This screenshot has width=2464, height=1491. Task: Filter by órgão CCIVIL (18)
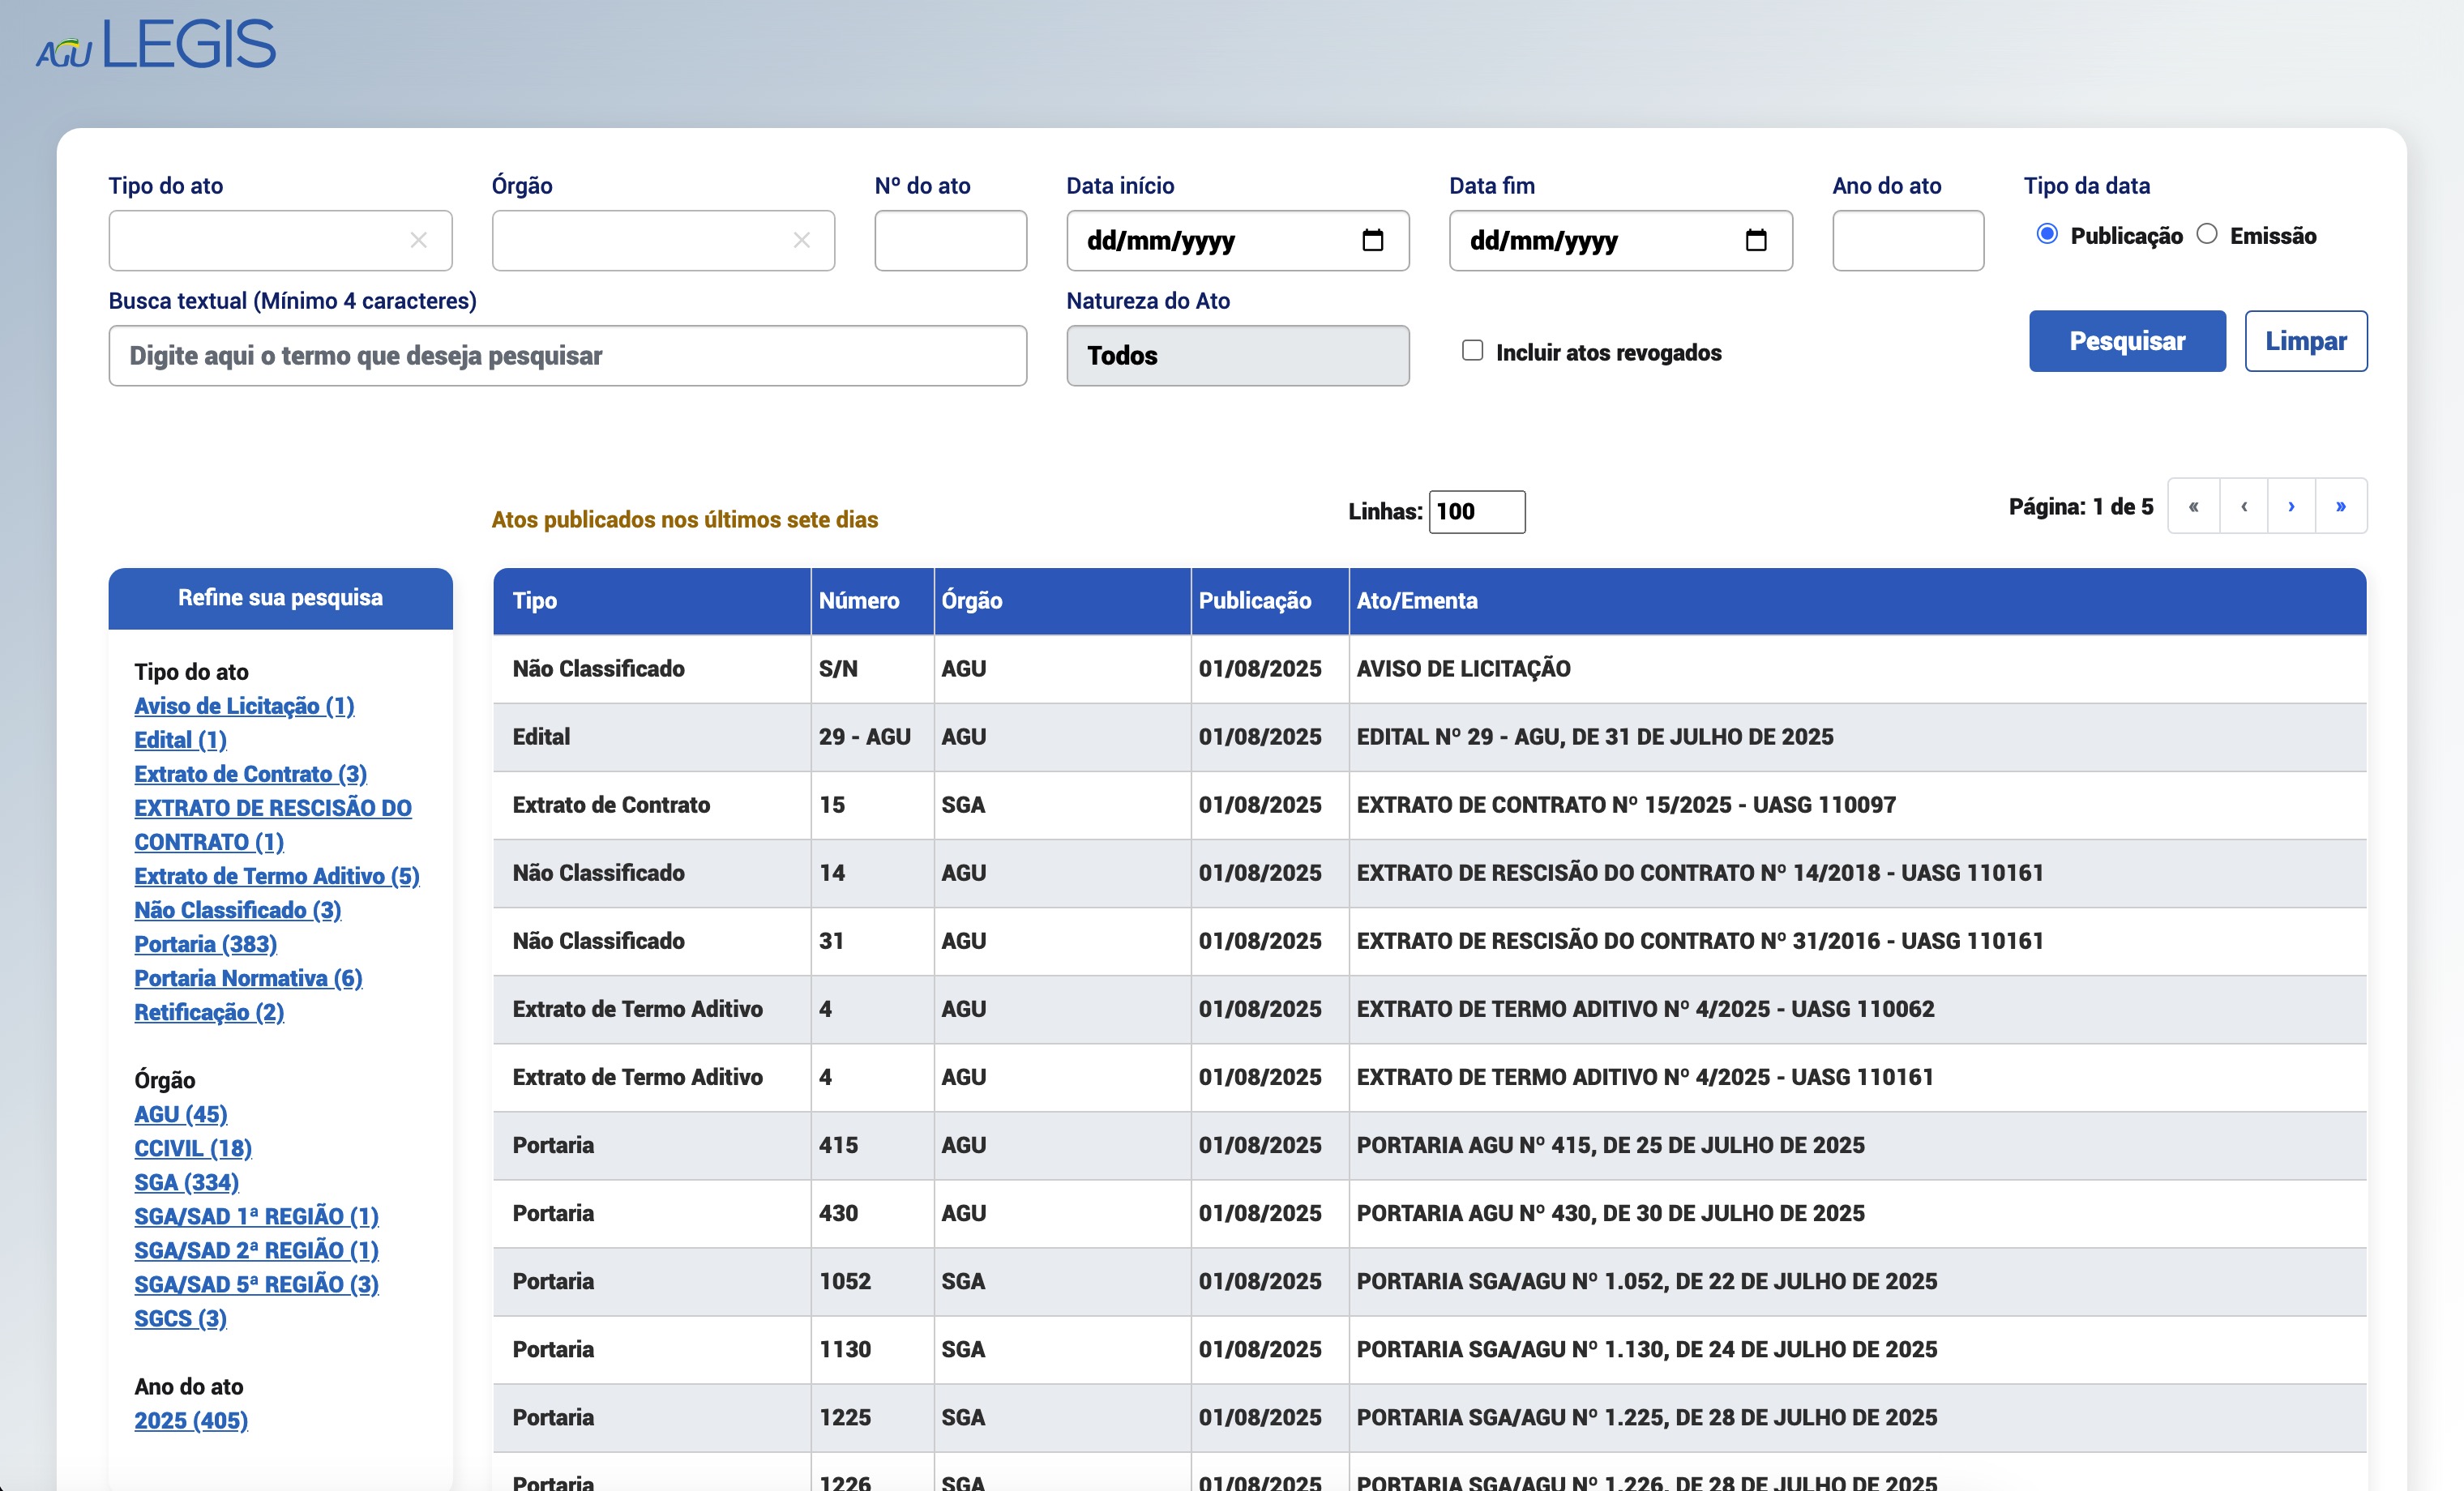[193, 1148]
